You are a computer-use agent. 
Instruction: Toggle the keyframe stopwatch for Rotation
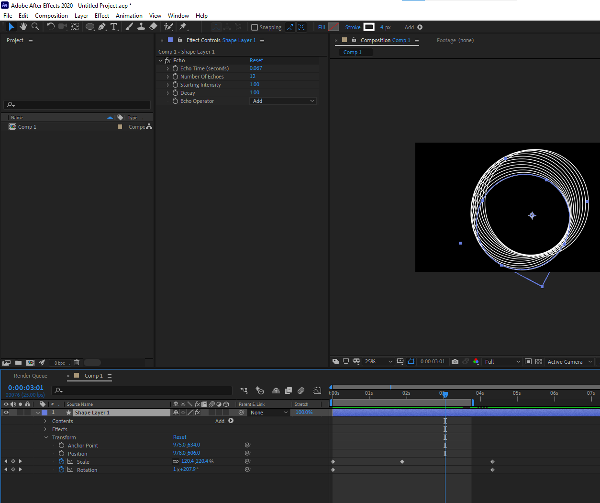point(61,469)
